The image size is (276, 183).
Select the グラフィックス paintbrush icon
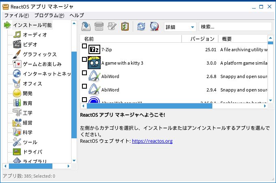pos(17,54)
